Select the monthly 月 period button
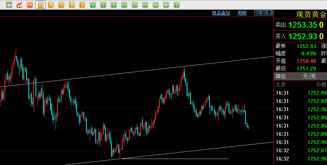The width and height of the screenshot is (327, 165). (61, 5)
